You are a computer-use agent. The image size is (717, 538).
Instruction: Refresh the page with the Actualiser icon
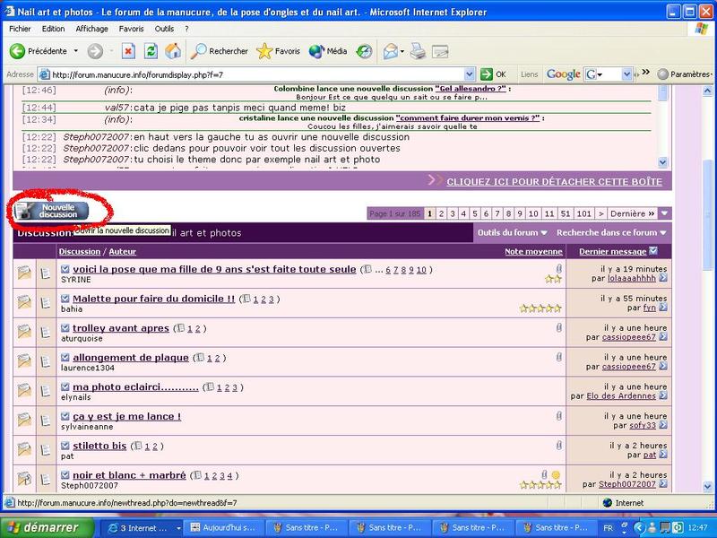(x=151, y=51)
